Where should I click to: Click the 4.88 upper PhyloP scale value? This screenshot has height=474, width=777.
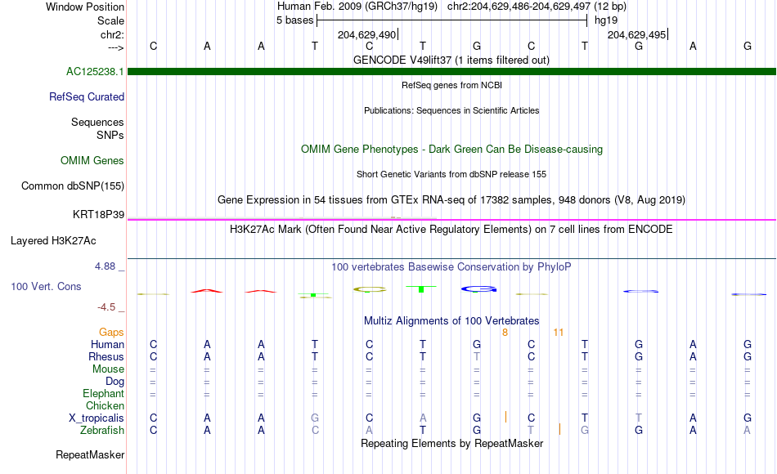pyautogui.click(x=105, y=266)
